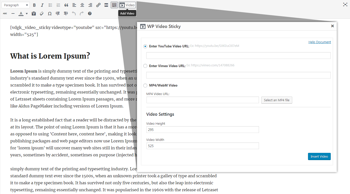The width and height of the screenshot is (350, 194).
Task: Align text center
Action: coord(82,5)
